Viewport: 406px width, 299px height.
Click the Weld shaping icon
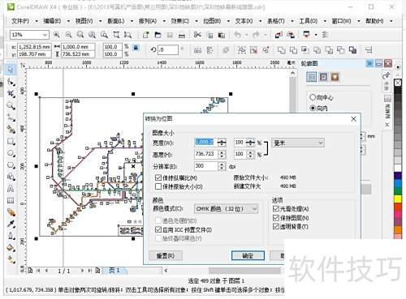point(282,50)
